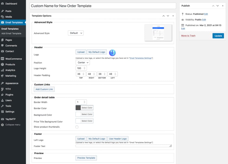Adjust the Logo Height stepper
The height and width of the screenshot is (164, 228).
(x=84, y=68)
